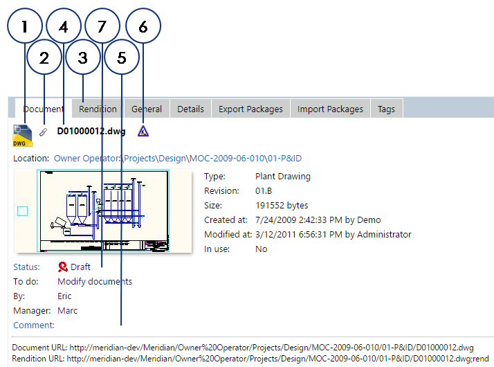The height and width of the screenshot is (367, 494).
Task: Click the D01000012.dwg document title
Action: pyautogui.click(x=91, y=131)
